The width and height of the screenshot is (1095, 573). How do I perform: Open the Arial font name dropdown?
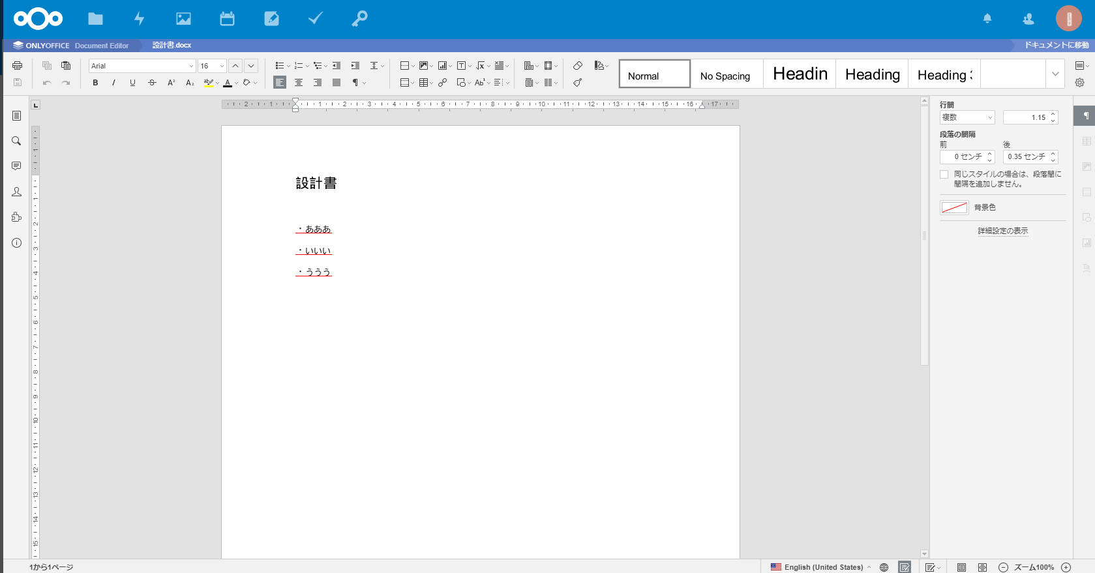[142, 66]
